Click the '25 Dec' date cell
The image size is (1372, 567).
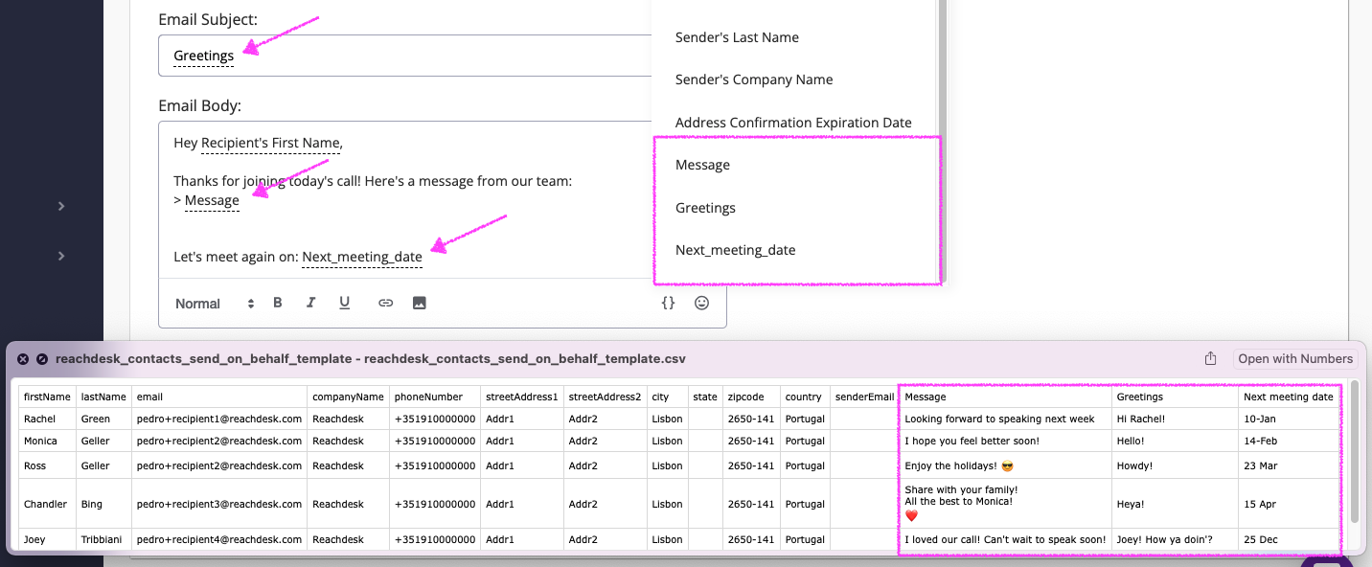[1289, 539]
